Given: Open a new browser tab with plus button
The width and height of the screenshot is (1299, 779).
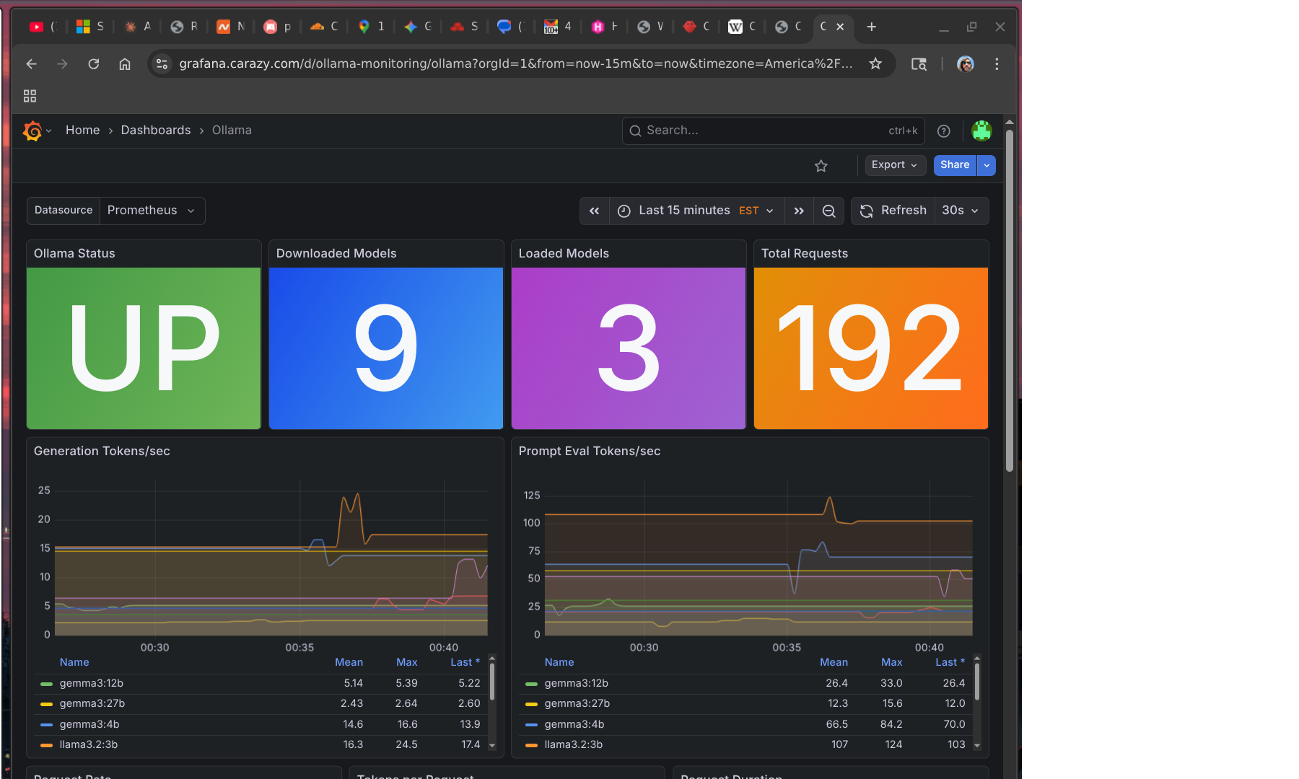Looking at the screenshot, I should point(871,27).
